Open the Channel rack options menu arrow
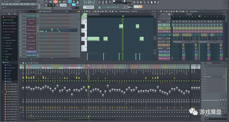Image resolution: width=229 pixels, height=122 pixels. [x=20, y=11]
